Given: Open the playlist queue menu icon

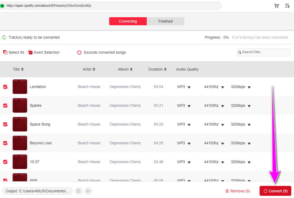Looking at the screenshot, I should pos(287,6).
